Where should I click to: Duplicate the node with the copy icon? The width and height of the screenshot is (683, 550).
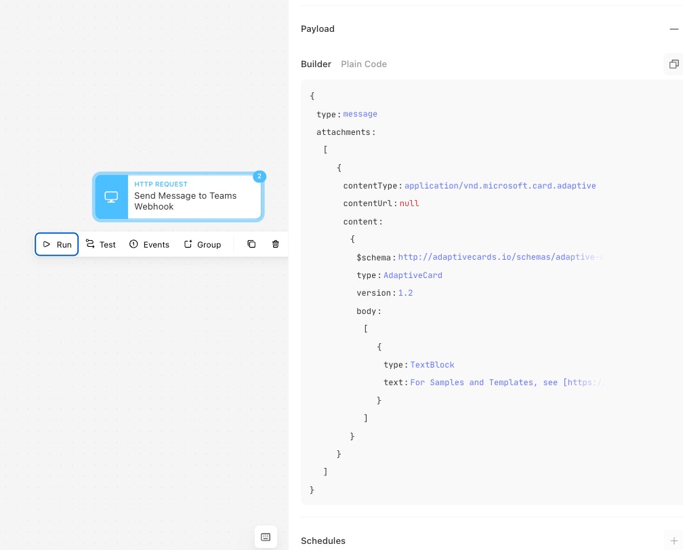coord(251,244)
